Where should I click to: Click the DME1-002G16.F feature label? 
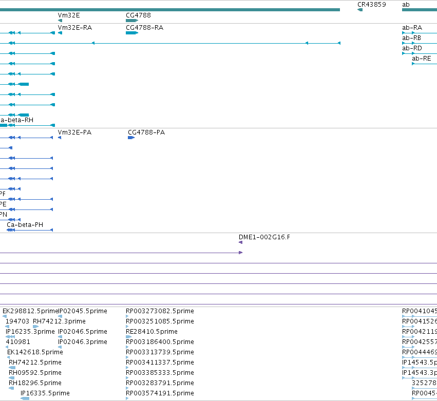click(264, 237)
